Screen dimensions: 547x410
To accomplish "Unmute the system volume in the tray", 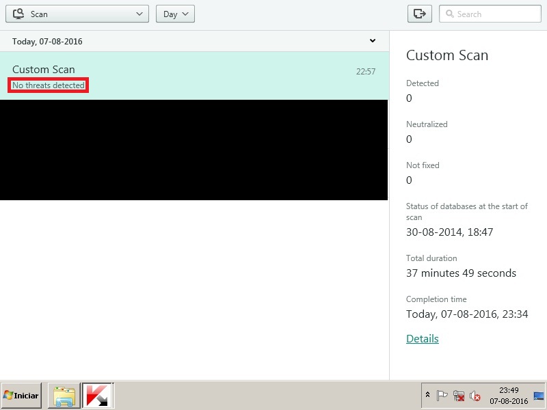I will [x=475, y=396].
